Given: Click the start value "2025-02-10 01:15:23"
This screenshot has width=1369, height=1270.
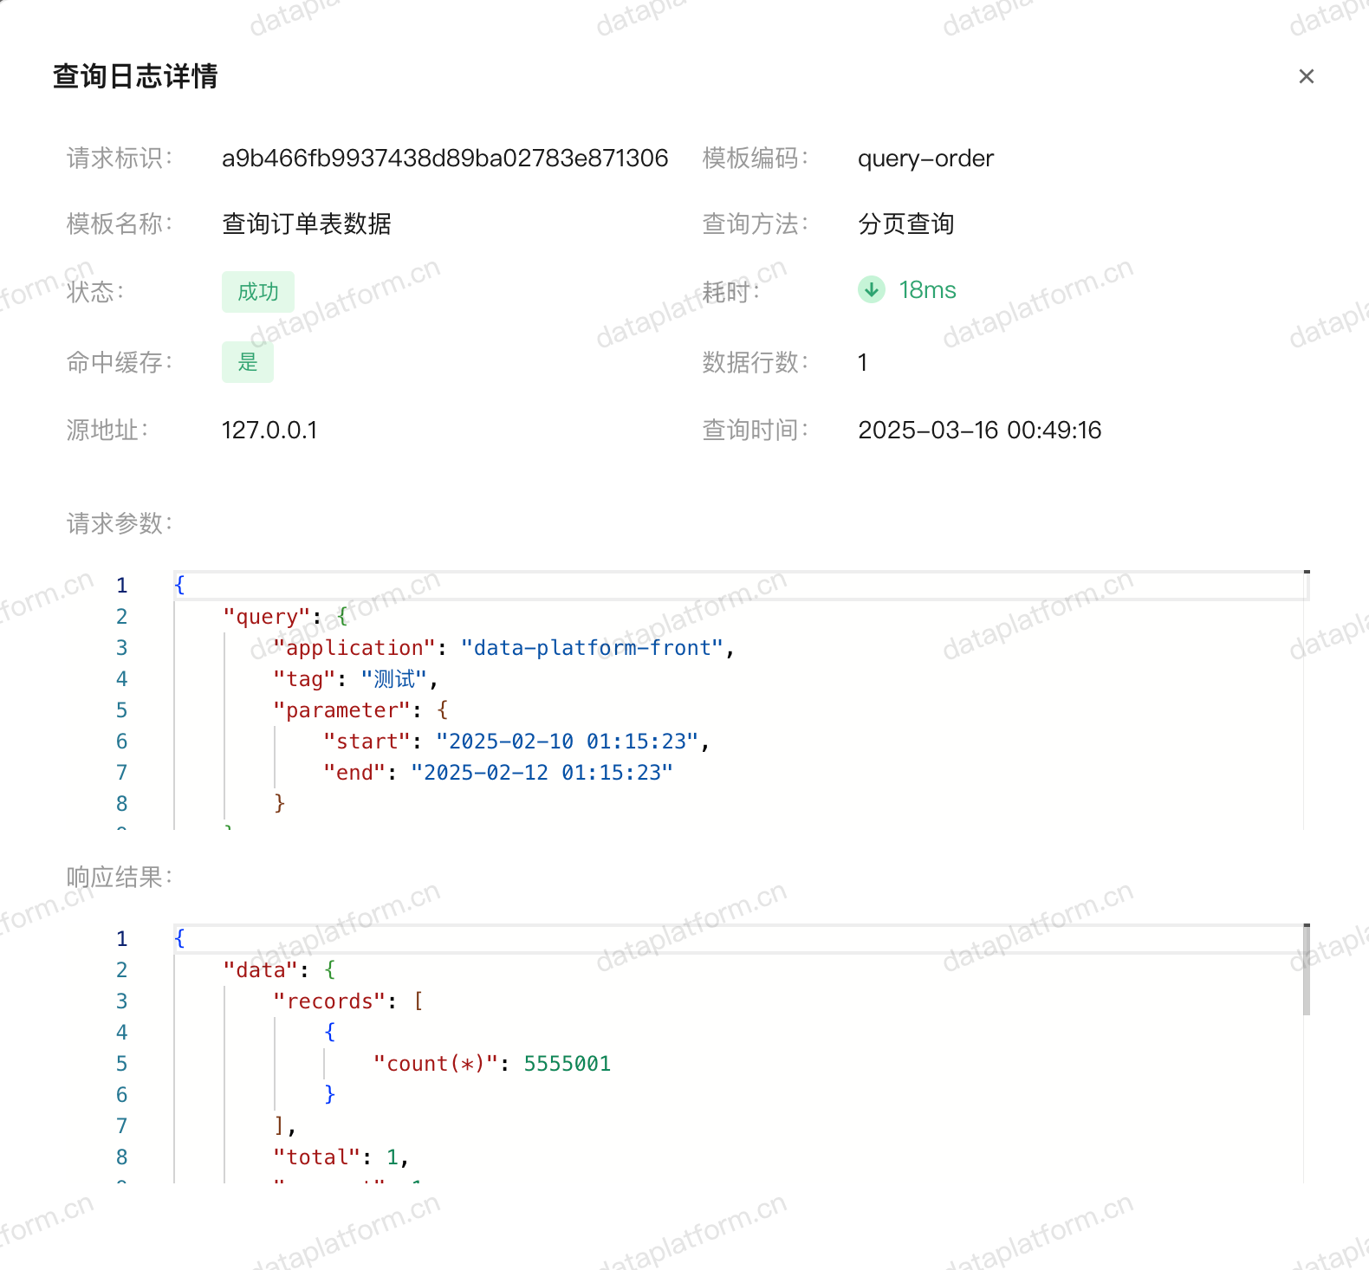Looking at the screenshot, I should pyautogui.click(x=567, y=742).
